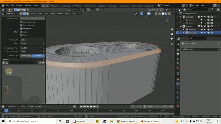The height and width of the screenshot is (124, 221).
Task: Open the Playback timeline menu
Action: pyautogui.click(x=13, y=107)
